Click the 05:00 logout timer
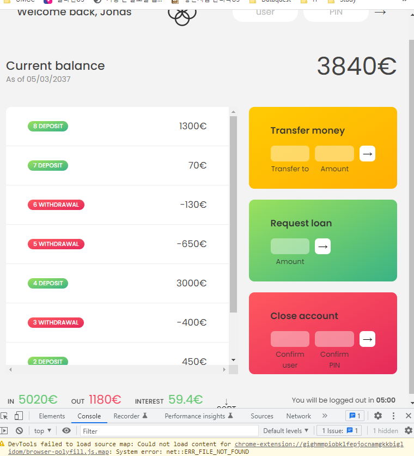This screenshot has height=456, width=414. coord(386,400)
